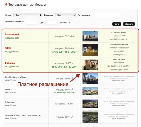Click the tc.vdnh@mail.ru email address

119,55
